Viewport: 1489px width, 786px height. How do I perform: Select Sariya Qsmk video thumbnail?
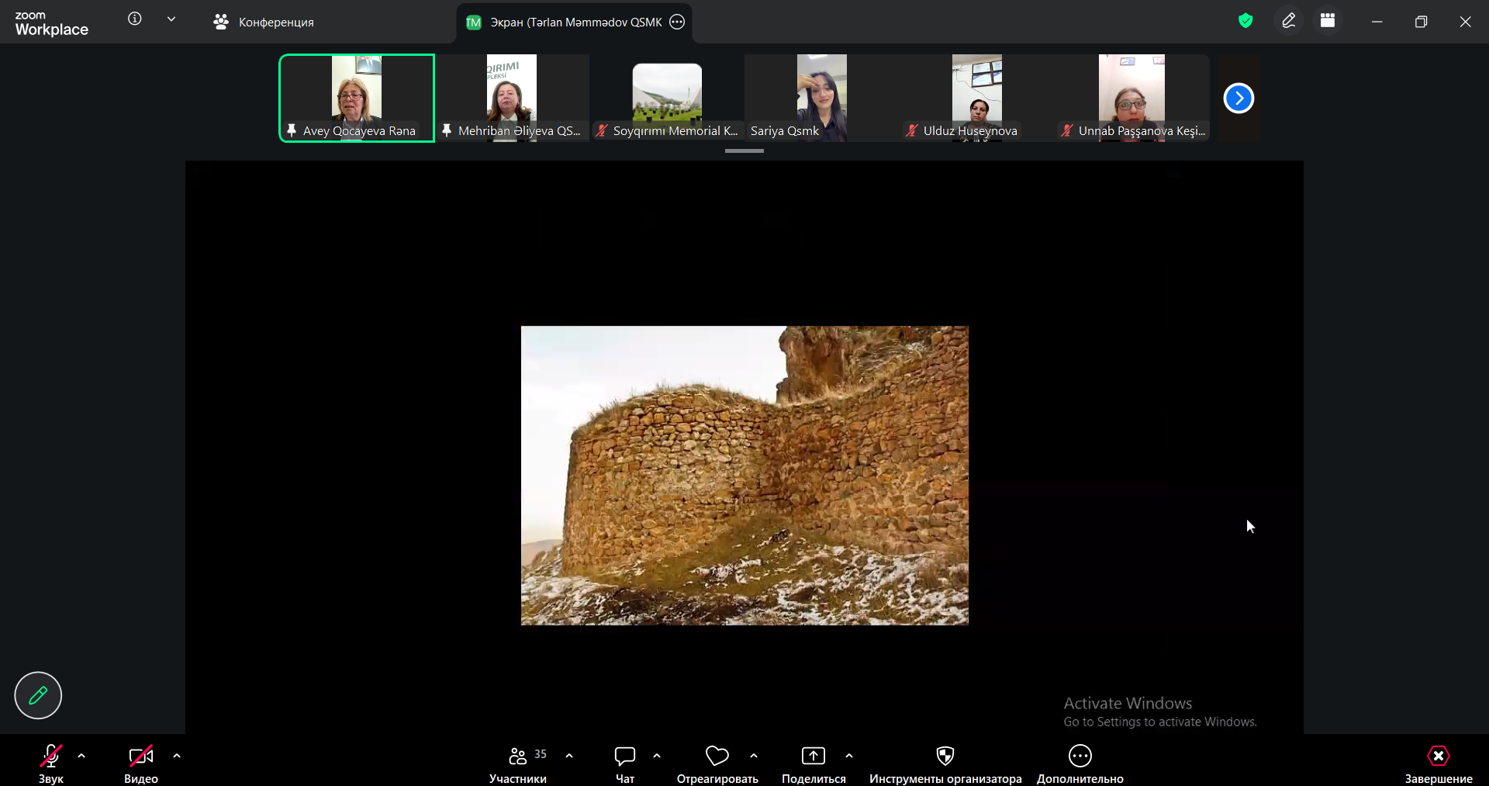(x=822, y=98)
